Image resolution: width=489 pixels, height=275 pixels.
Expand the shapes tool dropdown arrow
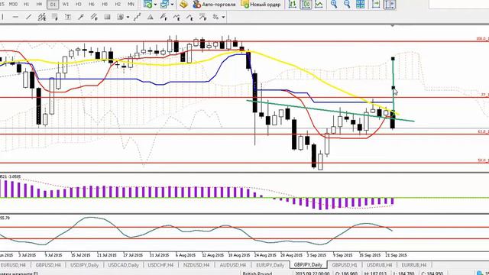(x=128, y=17)
